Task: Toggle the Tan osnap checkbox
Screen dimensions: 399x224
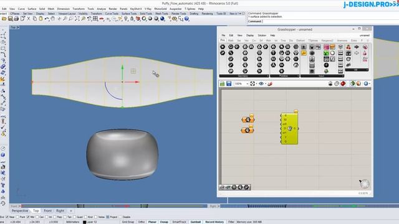Action: coord(65,217)
